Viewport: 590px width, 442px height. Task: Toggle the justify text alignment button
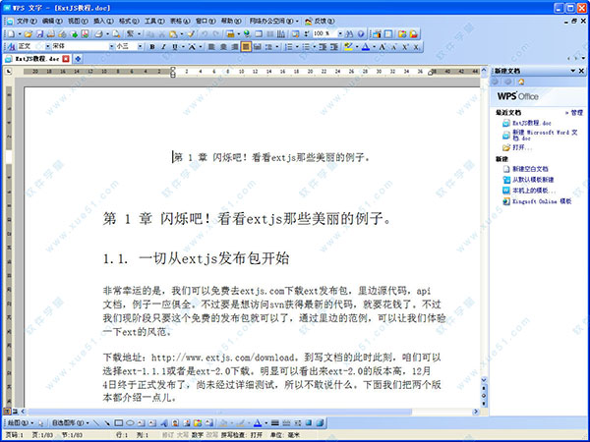[246, 46]
